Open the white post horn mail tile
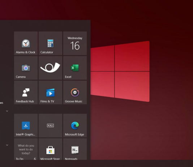193x167 pixels. [50, 68]
